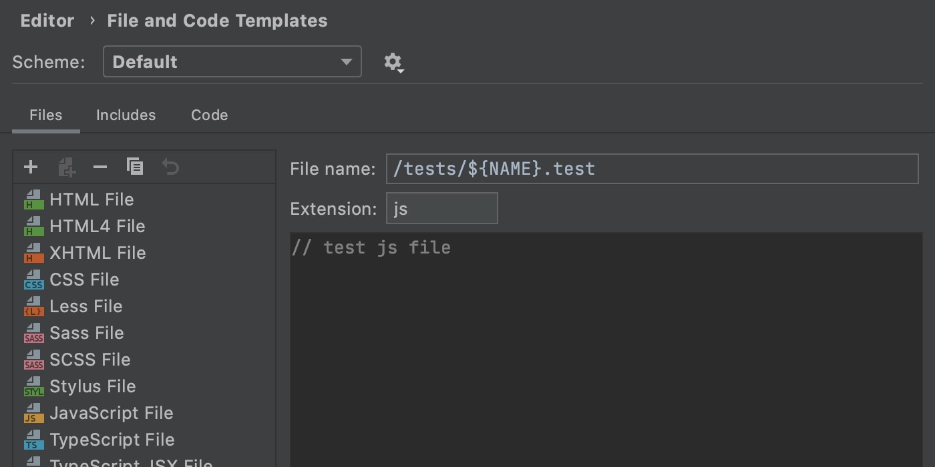Click the Extension input field
Viewport: 935px width, 467px height.
[442, 207]
